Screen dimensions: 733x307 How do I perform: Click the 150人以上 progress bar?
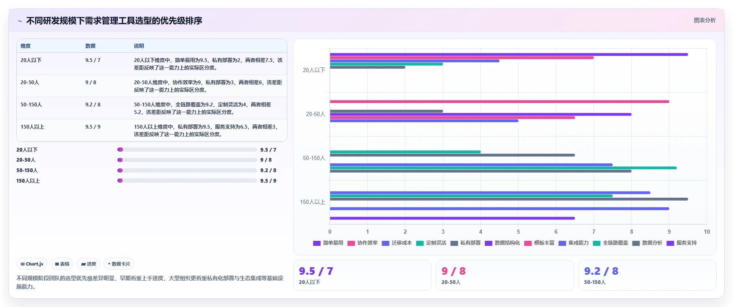point(187,181)
